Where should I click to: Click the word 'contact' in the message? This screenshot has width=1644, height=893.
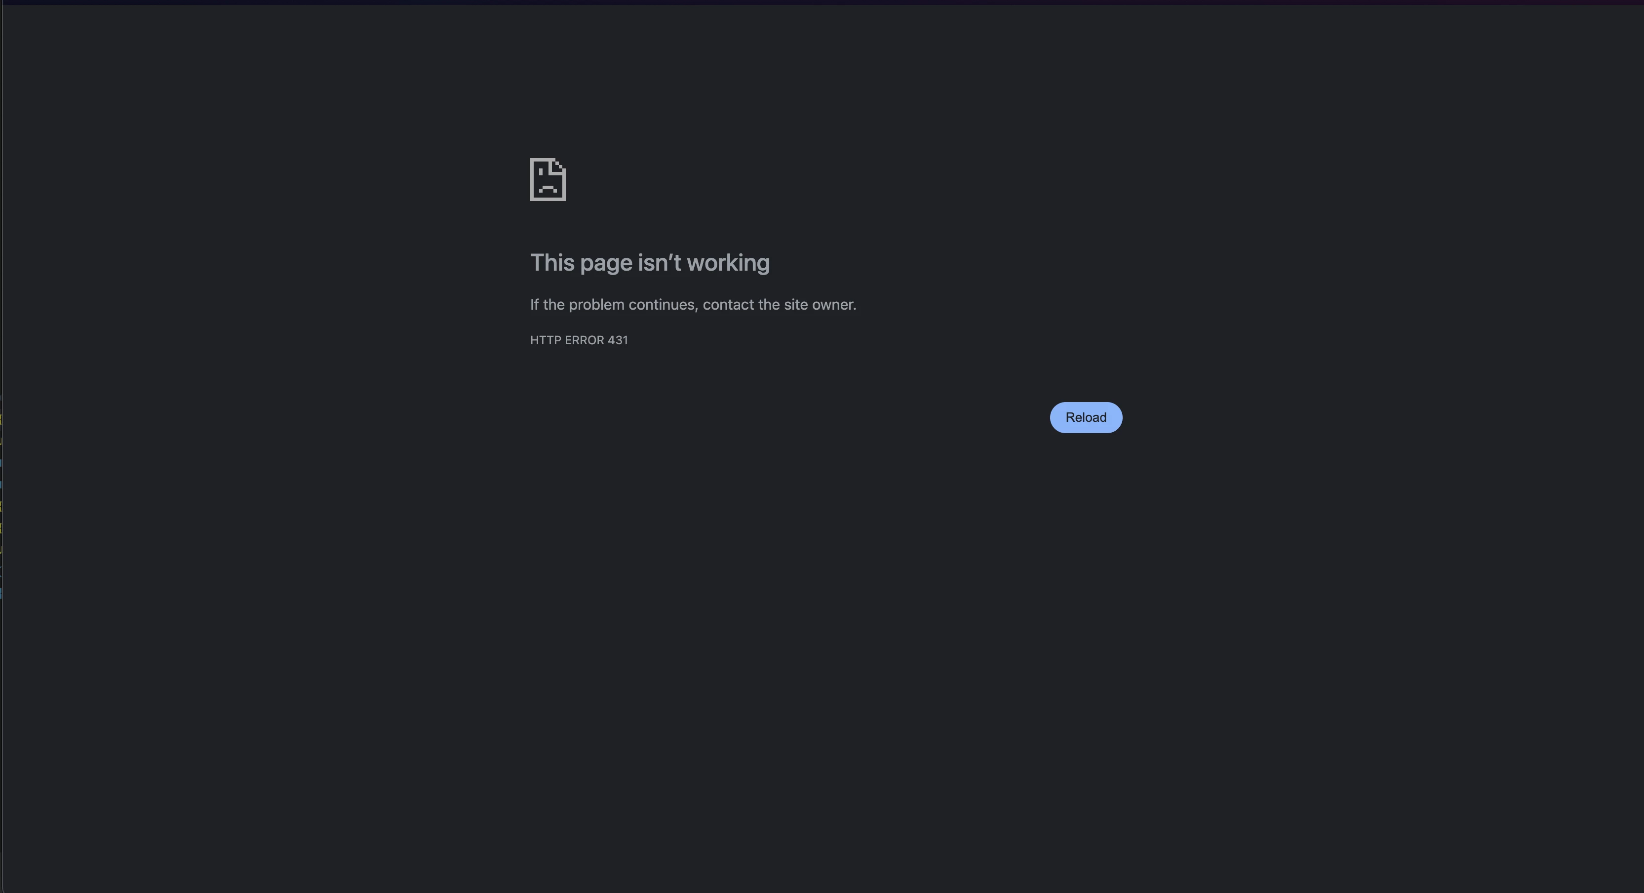click(x=728, y=304)
